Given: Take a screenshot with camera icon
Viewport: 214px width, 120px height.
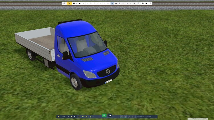Looking at the screenshot, I should click(x=143, y=3).
